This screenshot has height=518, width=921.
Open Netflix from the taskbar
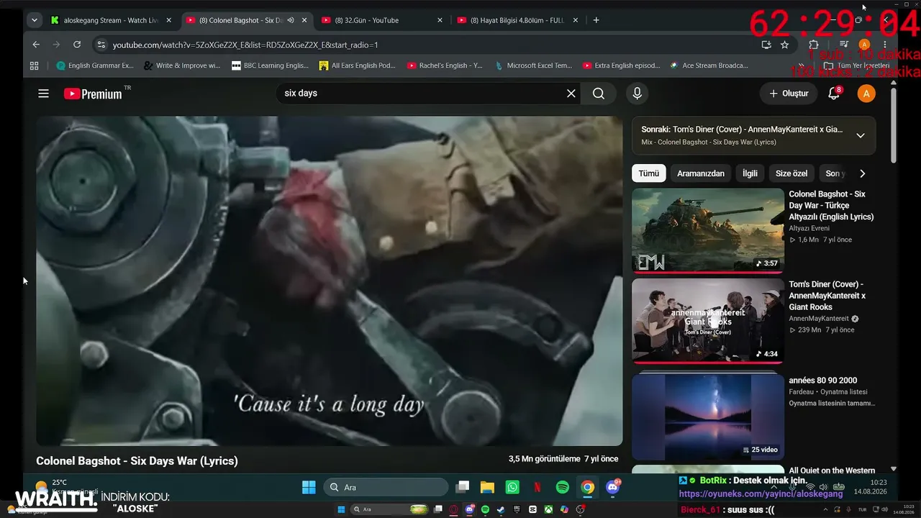[x=537, y=487]
